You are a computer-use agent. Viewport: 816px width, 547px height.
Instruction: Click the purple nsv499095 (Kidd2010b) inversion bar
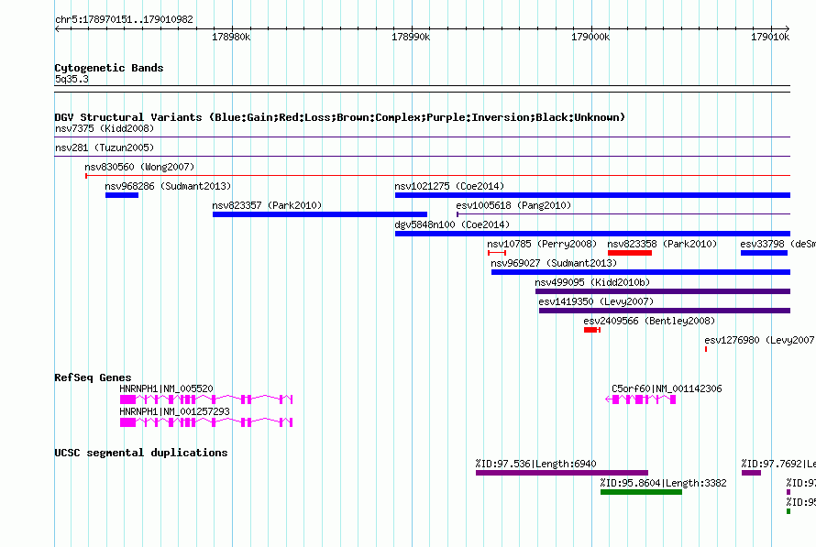[663, 291]
